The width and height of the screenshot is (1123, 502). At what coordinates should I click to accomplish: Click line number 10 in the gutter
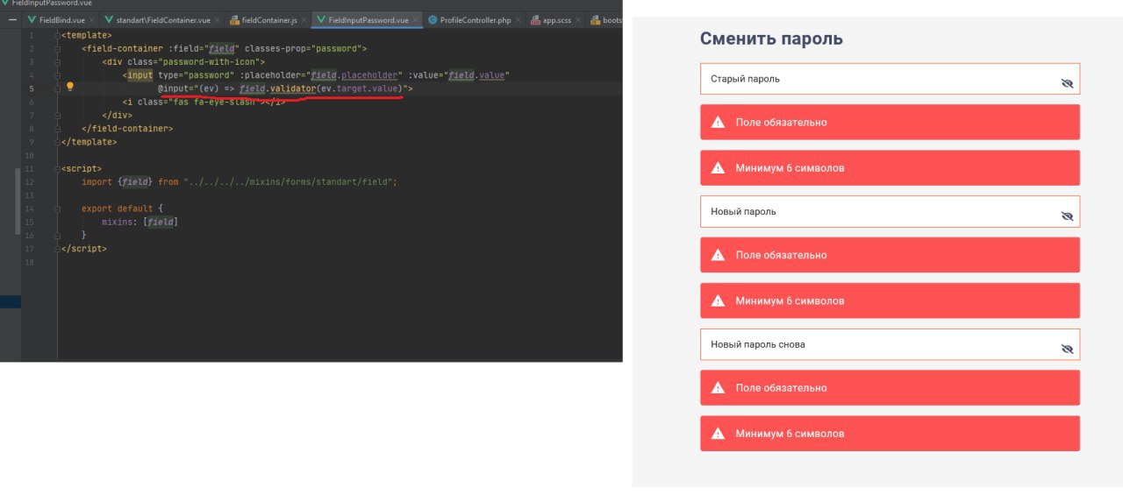[31, 155]
